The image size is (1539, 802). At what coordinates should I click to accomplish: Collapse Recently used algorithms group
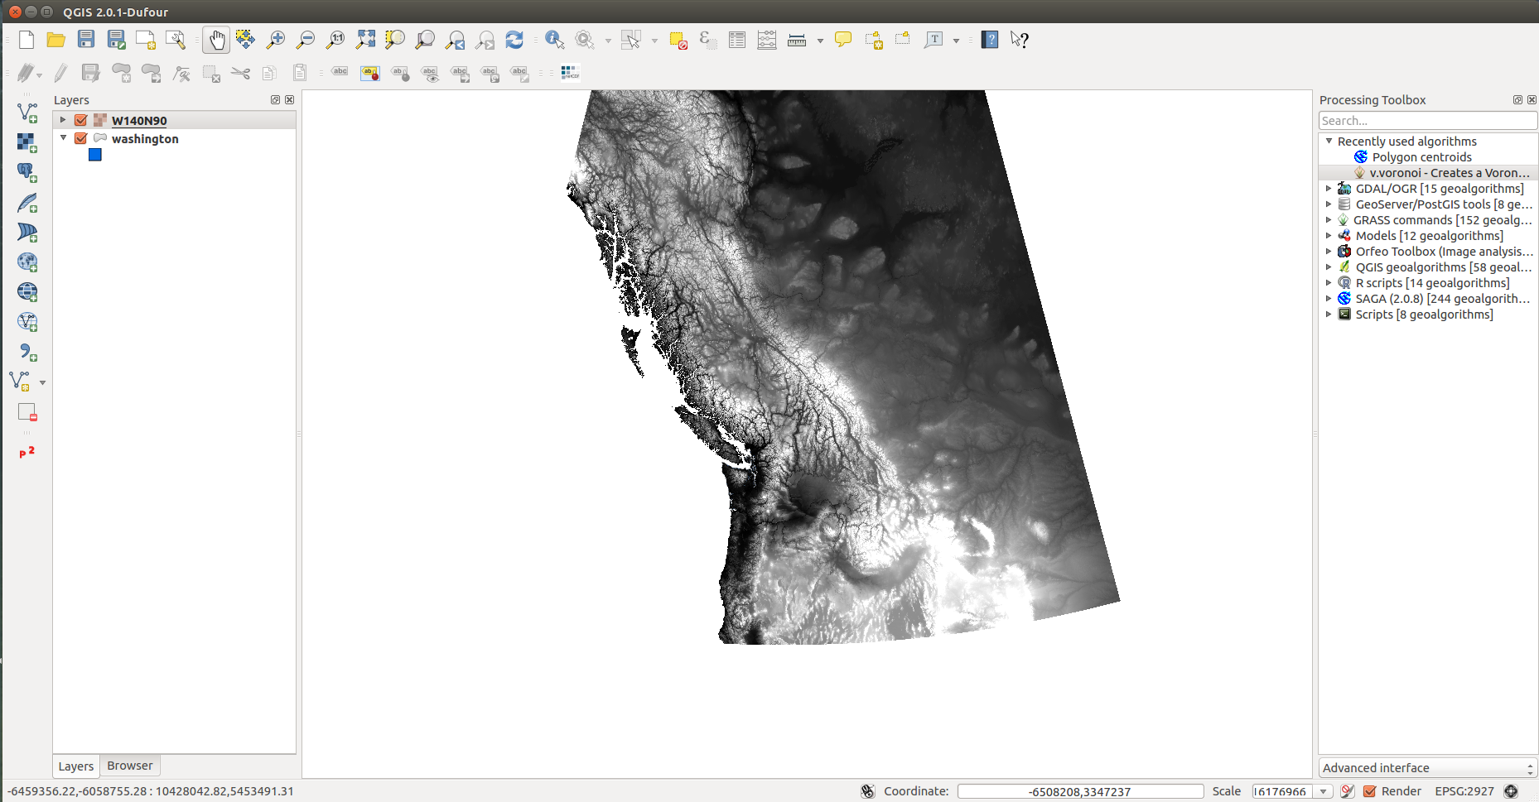click(1329, 142)
